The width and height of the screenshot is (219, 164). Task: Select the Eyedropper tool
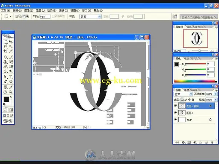pyautogui.click(x=11, y=87)
